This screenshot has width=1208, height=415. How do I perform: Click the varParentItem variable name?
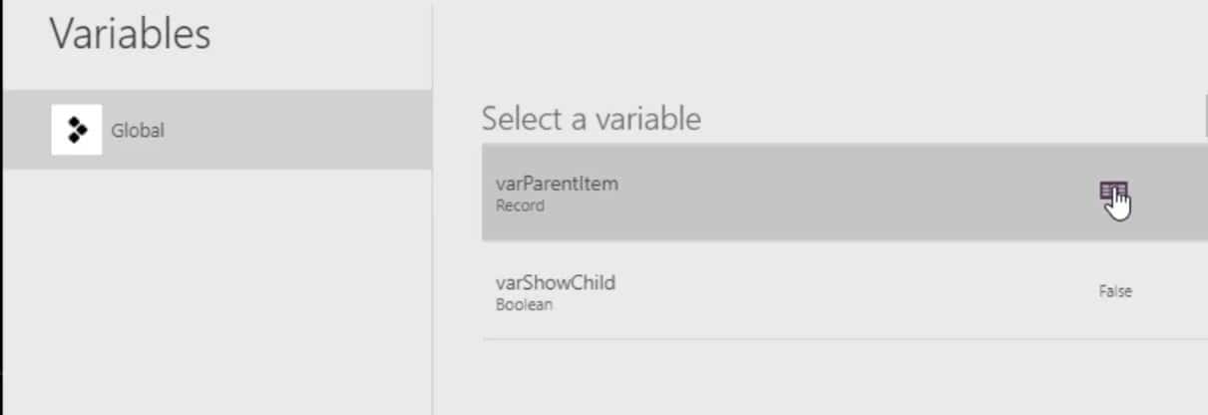(x=557, y=184)
